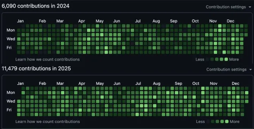Click the Dec month label in the 2024 graph
Image resolution: width=254 pixels, height=129 pixels.
click(x=230, y=21)
